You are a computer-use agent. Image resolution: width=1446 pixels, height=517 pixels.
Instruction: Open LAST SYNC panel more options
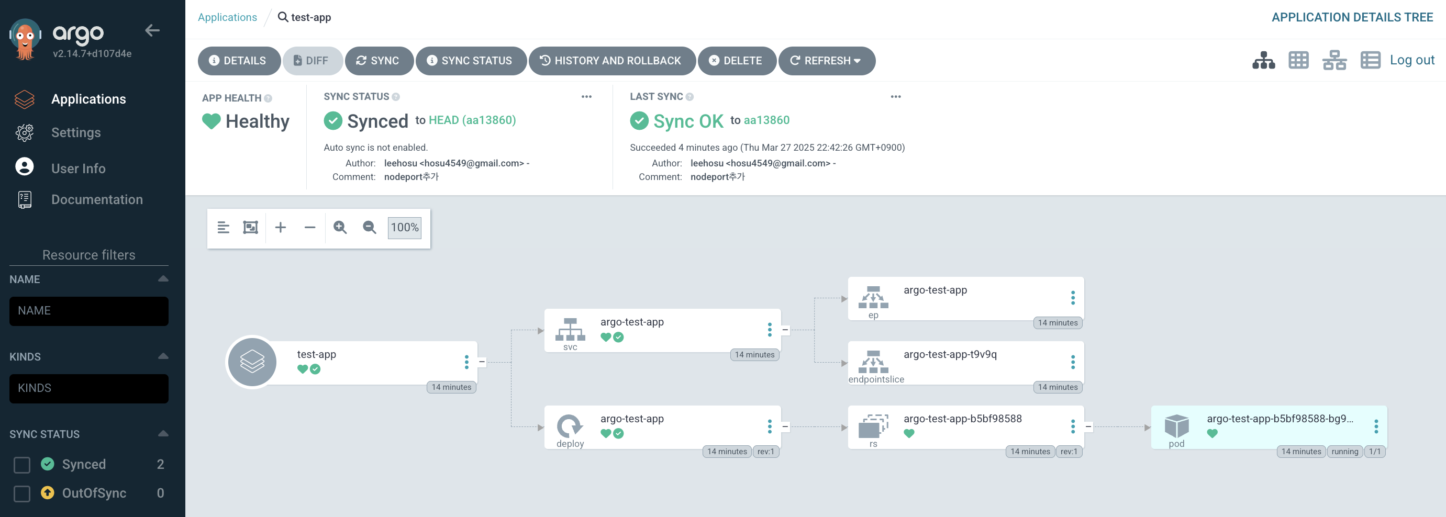(x=895, y=97)
